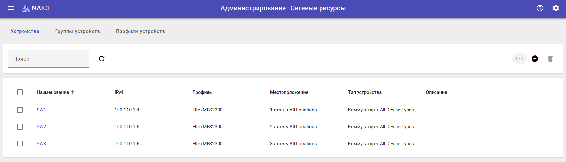Open the SW3 device link

click(x=41, y=144)
